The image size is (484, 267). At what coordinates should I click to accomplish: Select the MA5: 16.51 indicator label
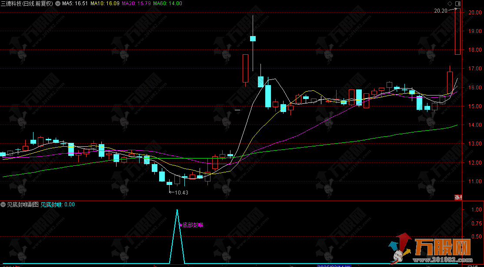(75, 4)
